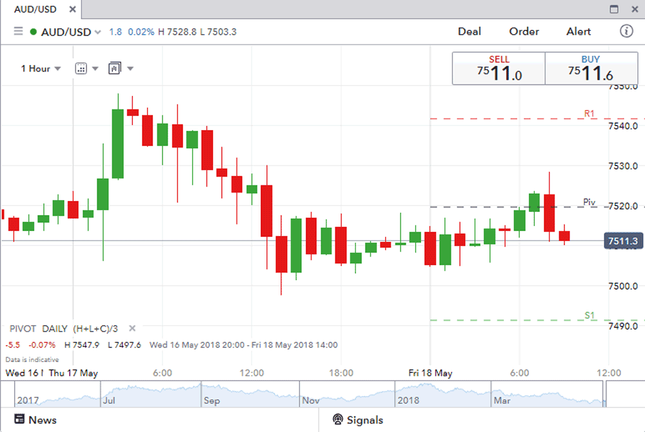Open the chart type icon menu

pyautogui.click(x=81, y=68)
